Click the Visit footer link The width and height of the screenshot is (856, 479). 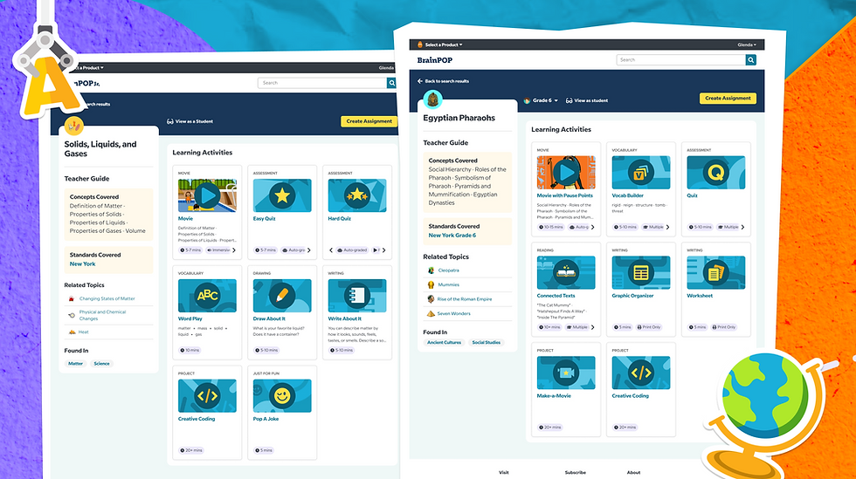(503, 472)
